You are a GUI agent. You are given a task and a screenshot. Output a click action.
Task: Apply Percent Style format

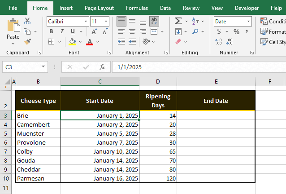(x=236, y=31)
